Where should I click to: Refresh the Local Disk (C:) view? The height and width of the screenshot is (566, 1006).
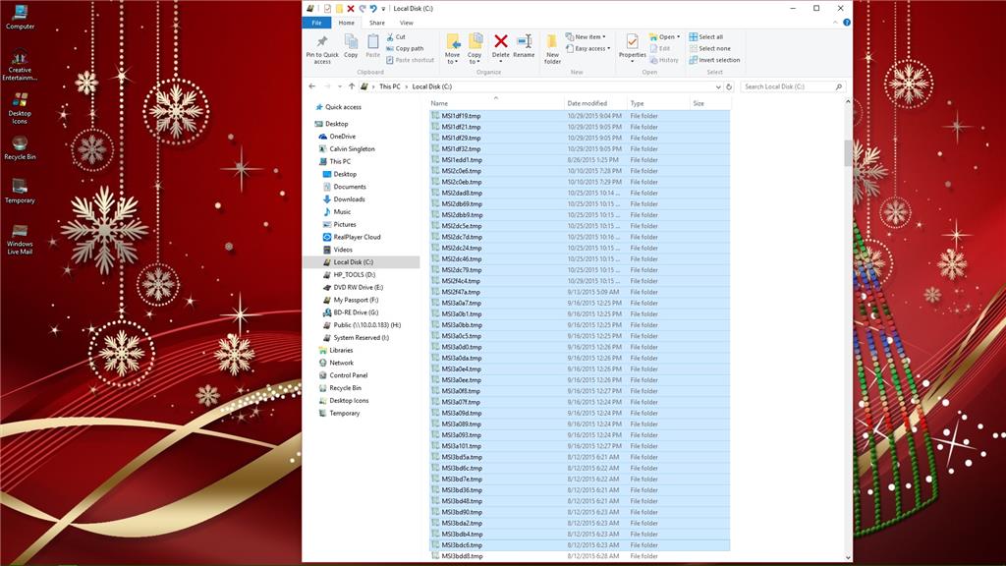pos(729,86)
